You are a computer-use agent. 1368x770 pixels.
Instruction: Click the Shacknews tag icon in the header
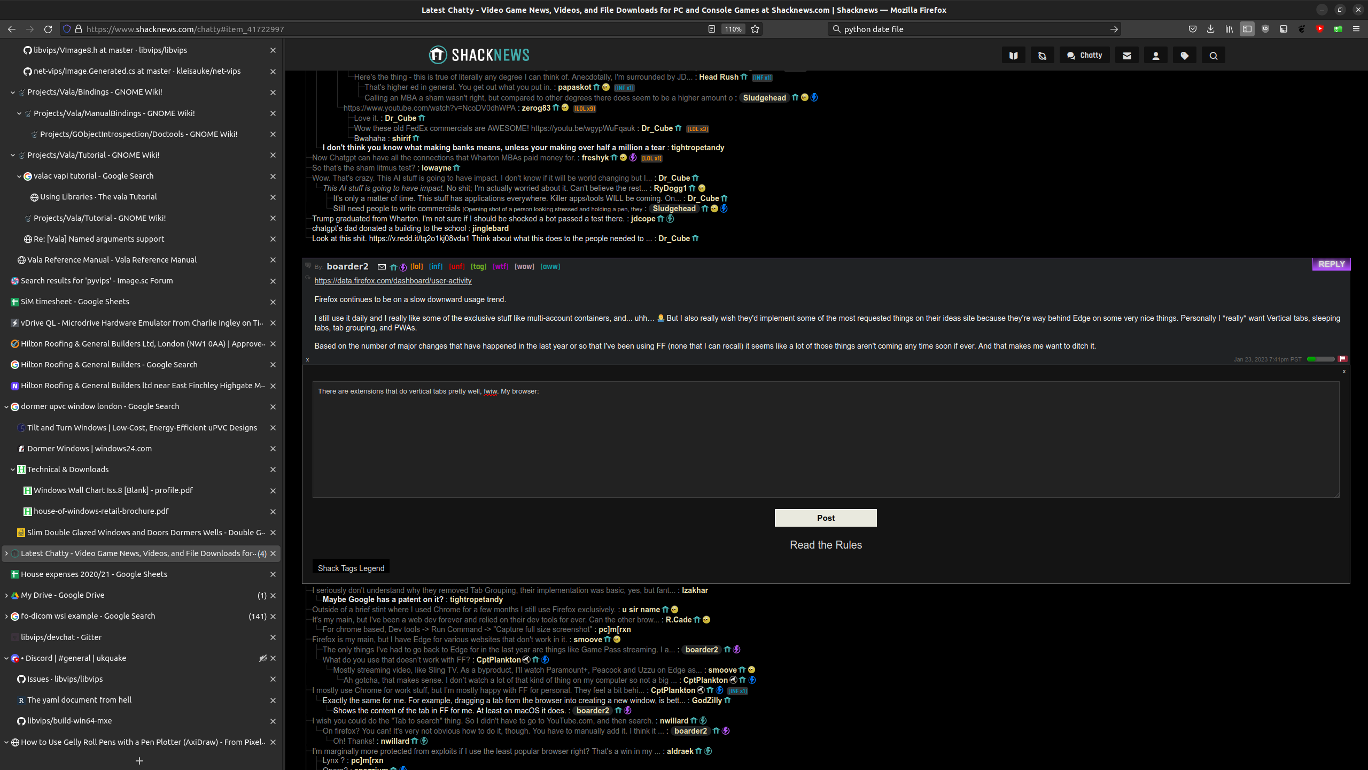1185,55
